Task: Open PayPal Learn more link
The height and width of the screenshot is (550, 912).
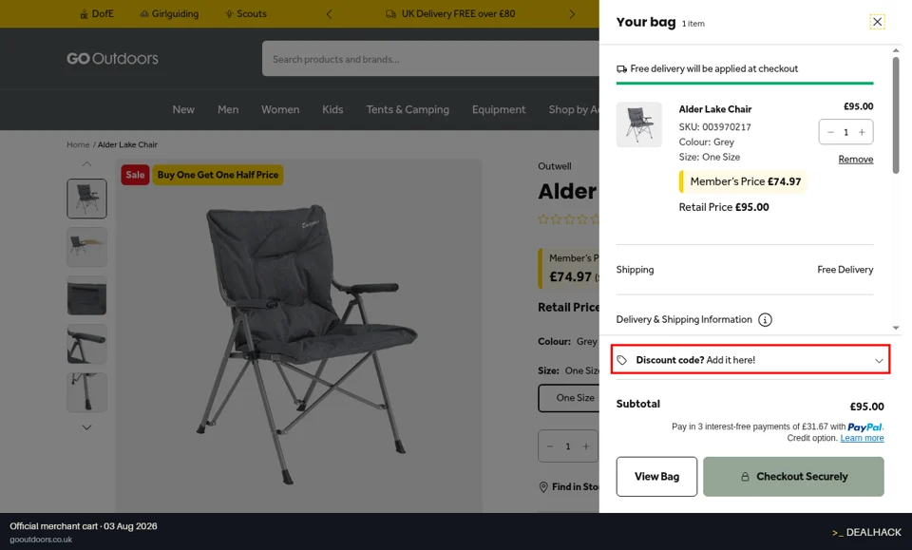Action: pos(862,438)
